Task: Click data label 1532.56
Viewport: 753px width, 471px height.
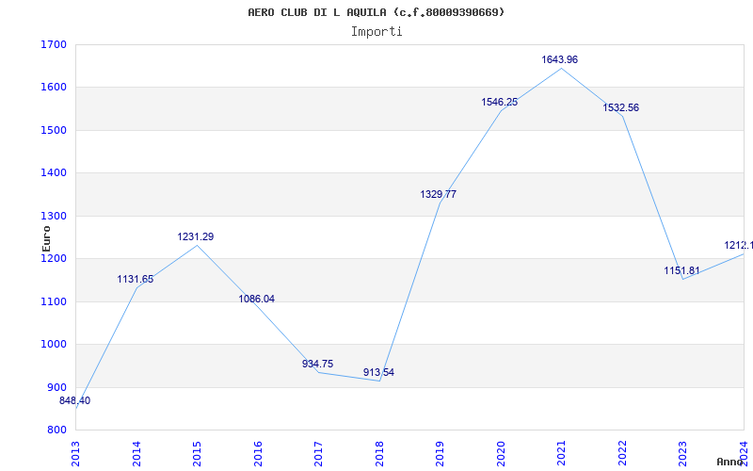Action: coord(621,107)
